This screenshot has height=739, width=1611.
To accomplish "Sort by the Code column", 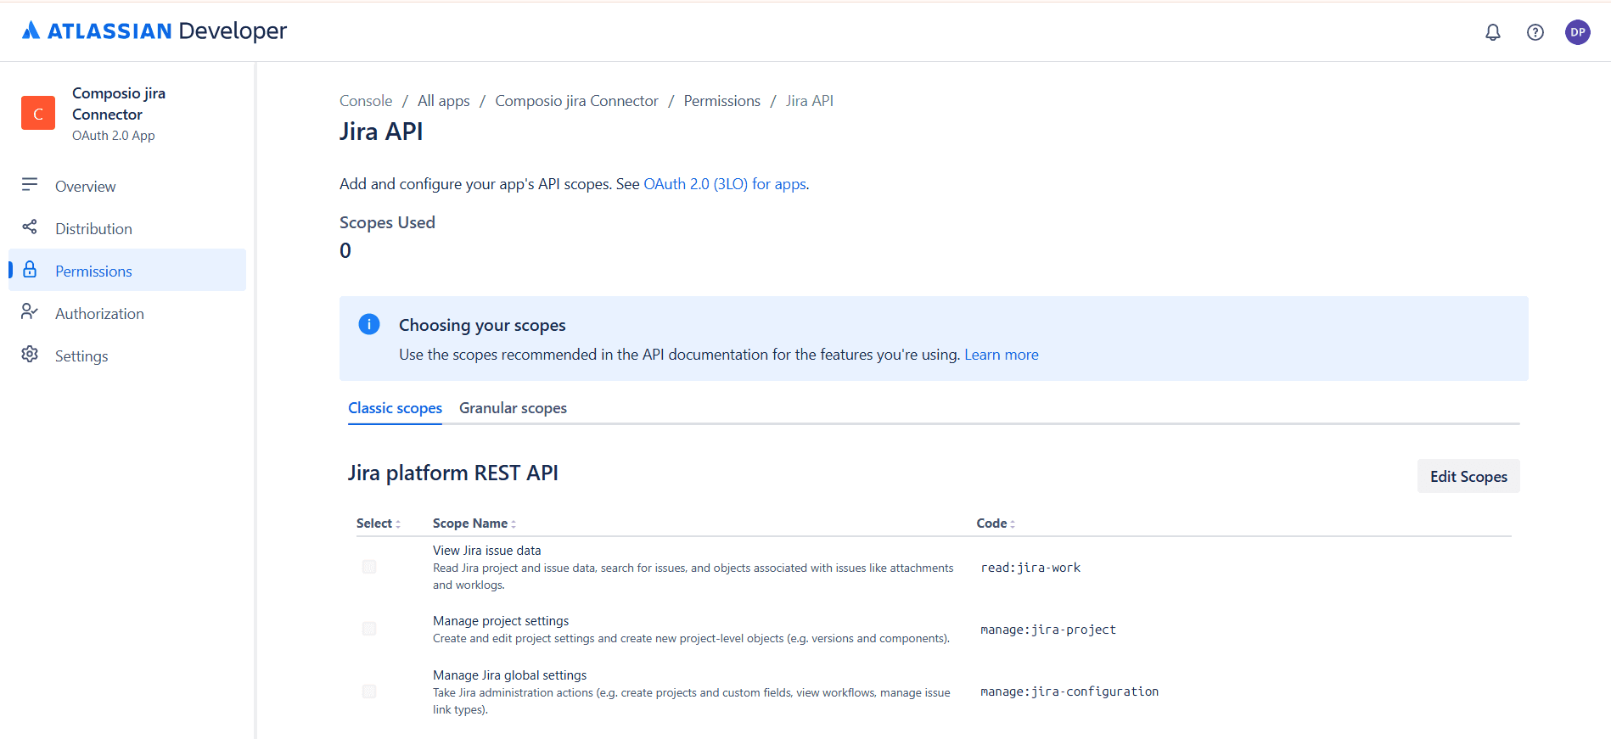I will 996,523.
